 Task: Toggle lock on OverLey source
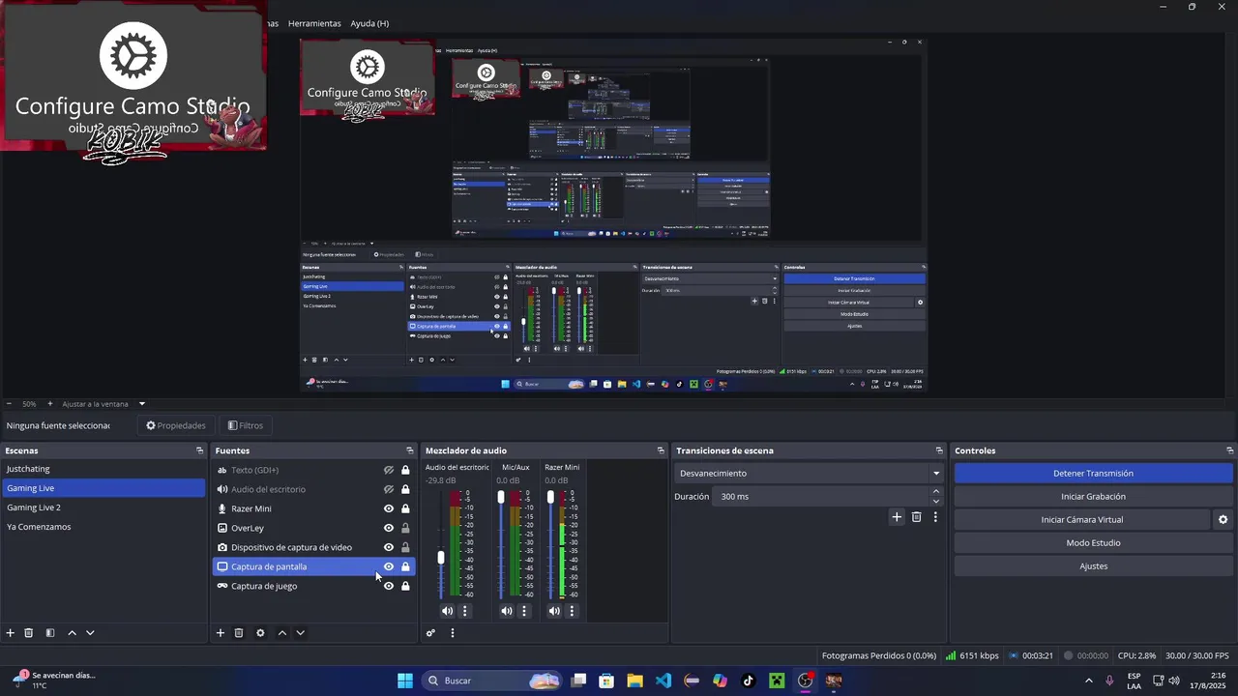click(405, 528)
